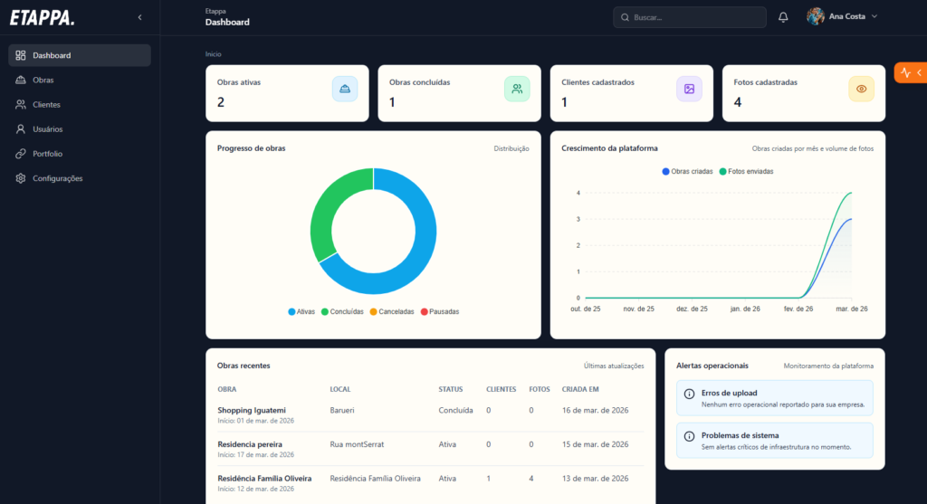Toggle the Ativas legend item in donut chart
Screen dimensions: 927x504
[301, 311]
